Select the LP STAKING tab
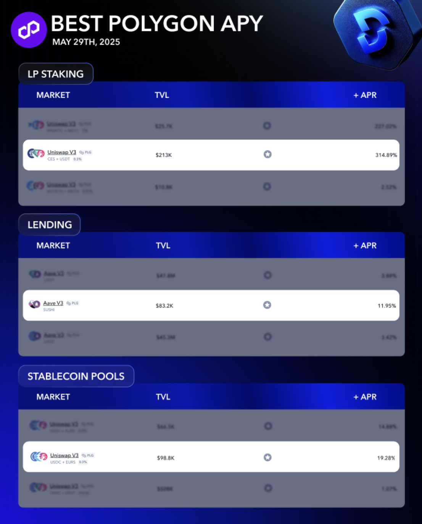The image size is (422, 524). tap(56, 74)
